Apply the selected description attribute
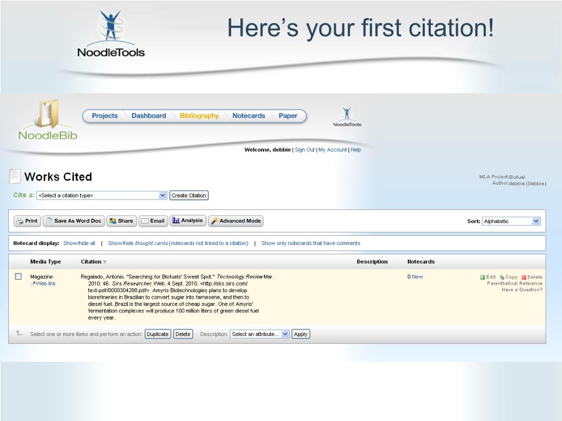Viewport: 562px width, 421px height. click(x=301, y=334)
